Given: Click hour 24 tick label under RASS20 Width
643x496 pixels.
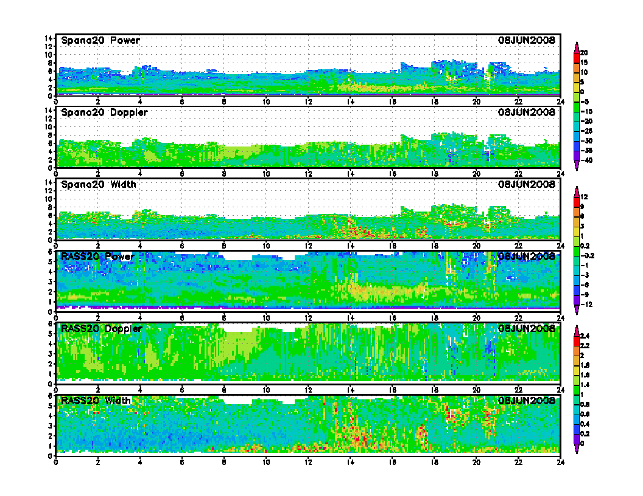Looking at the screenshot, I should 561,462.
